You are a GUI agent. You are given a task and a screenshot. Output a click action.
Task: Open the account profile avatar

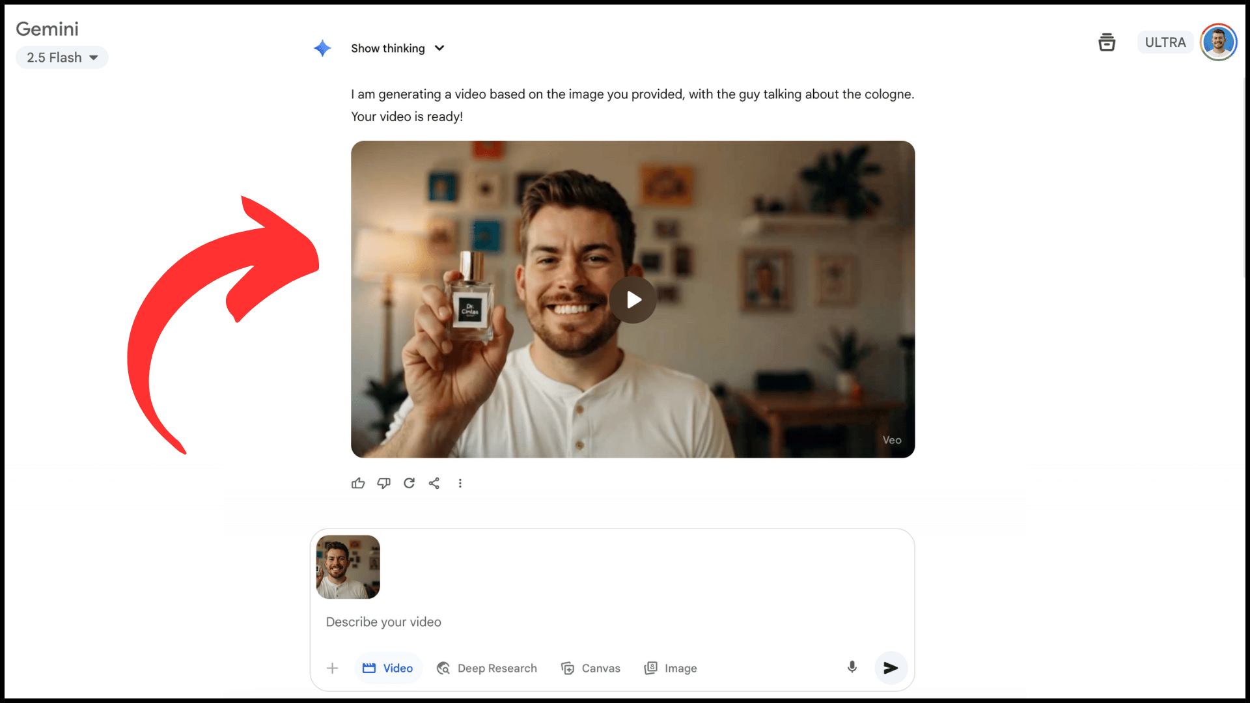pyautogui.click(x=1218, y=42)
